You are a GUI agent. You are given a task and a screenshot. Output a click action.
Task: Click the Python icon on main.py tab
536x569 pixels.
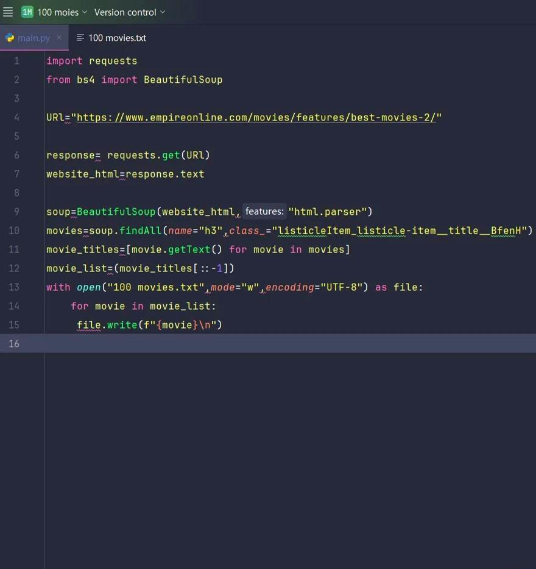tap(10, 38)
